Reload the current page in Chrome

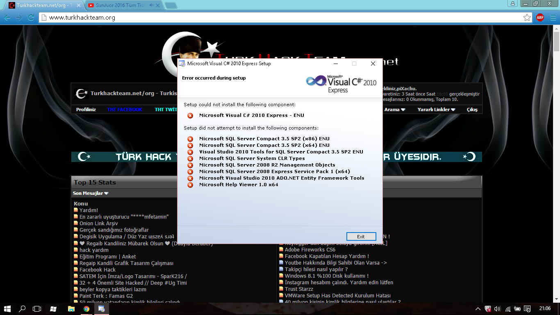pyautogui.click(x=31, y=18)
